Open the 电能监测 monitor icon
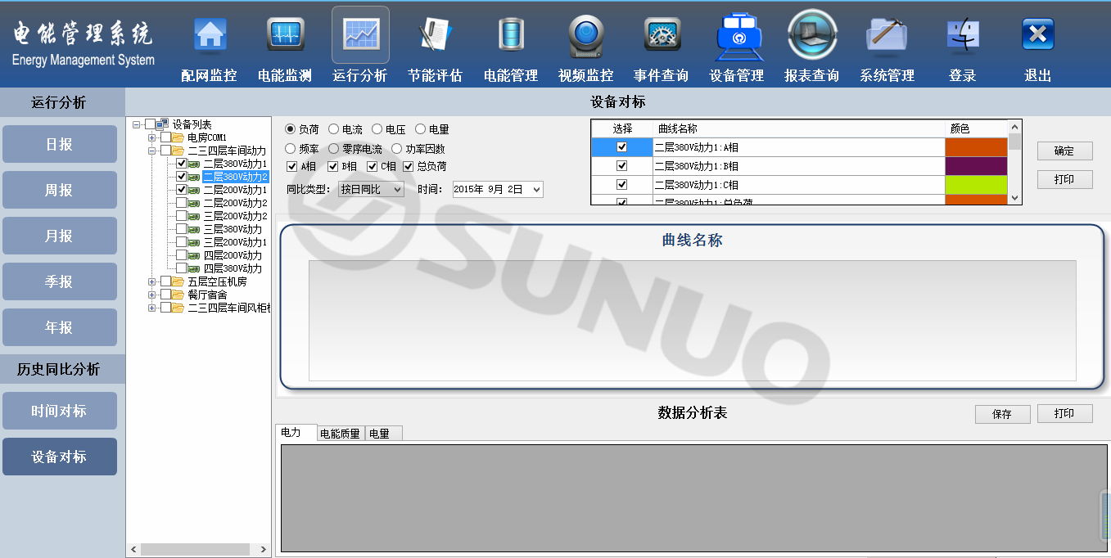Screen dimensions: 1111x558 pos(285,35)
